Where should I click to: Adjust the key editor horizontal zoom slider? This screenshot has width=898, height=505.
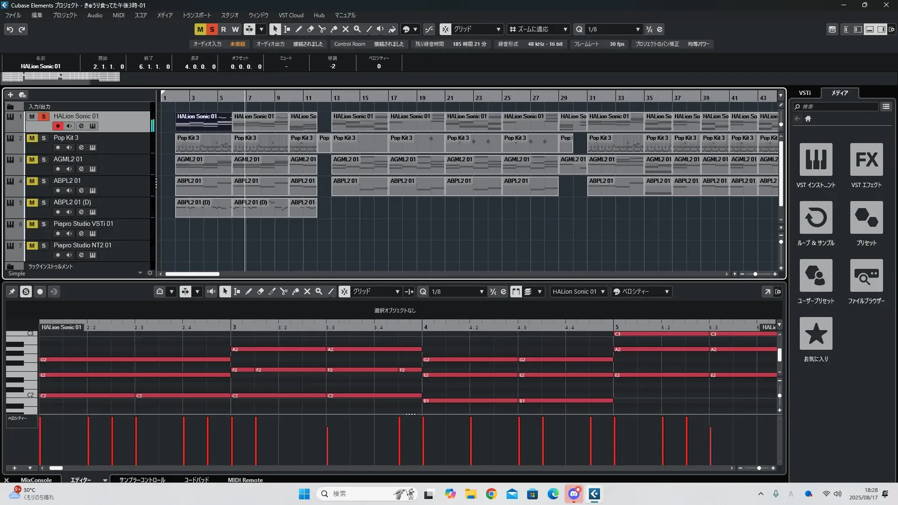[x=759, y=468]
